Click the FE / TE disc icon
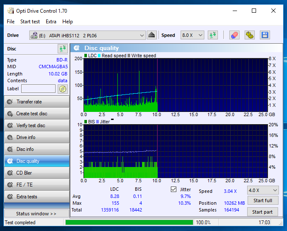This screenshot has height=231, width=287. [10, 185]
